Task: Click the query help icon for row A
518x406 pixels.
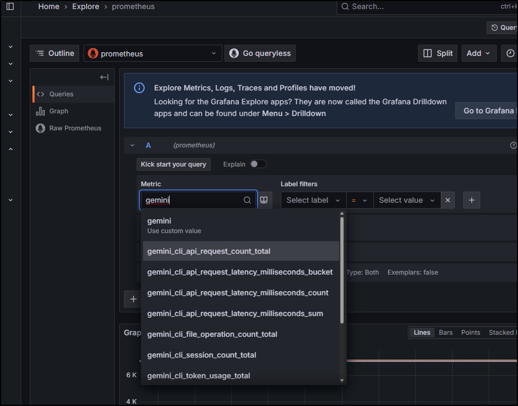Action: click(x=513, y=145)
